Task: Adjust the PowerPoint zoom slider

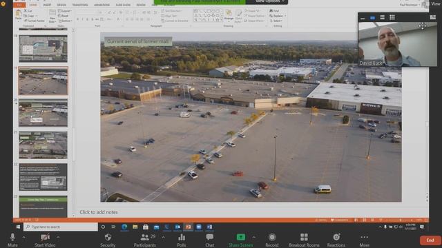Action: pyautogui.click(x=398, y=220)
